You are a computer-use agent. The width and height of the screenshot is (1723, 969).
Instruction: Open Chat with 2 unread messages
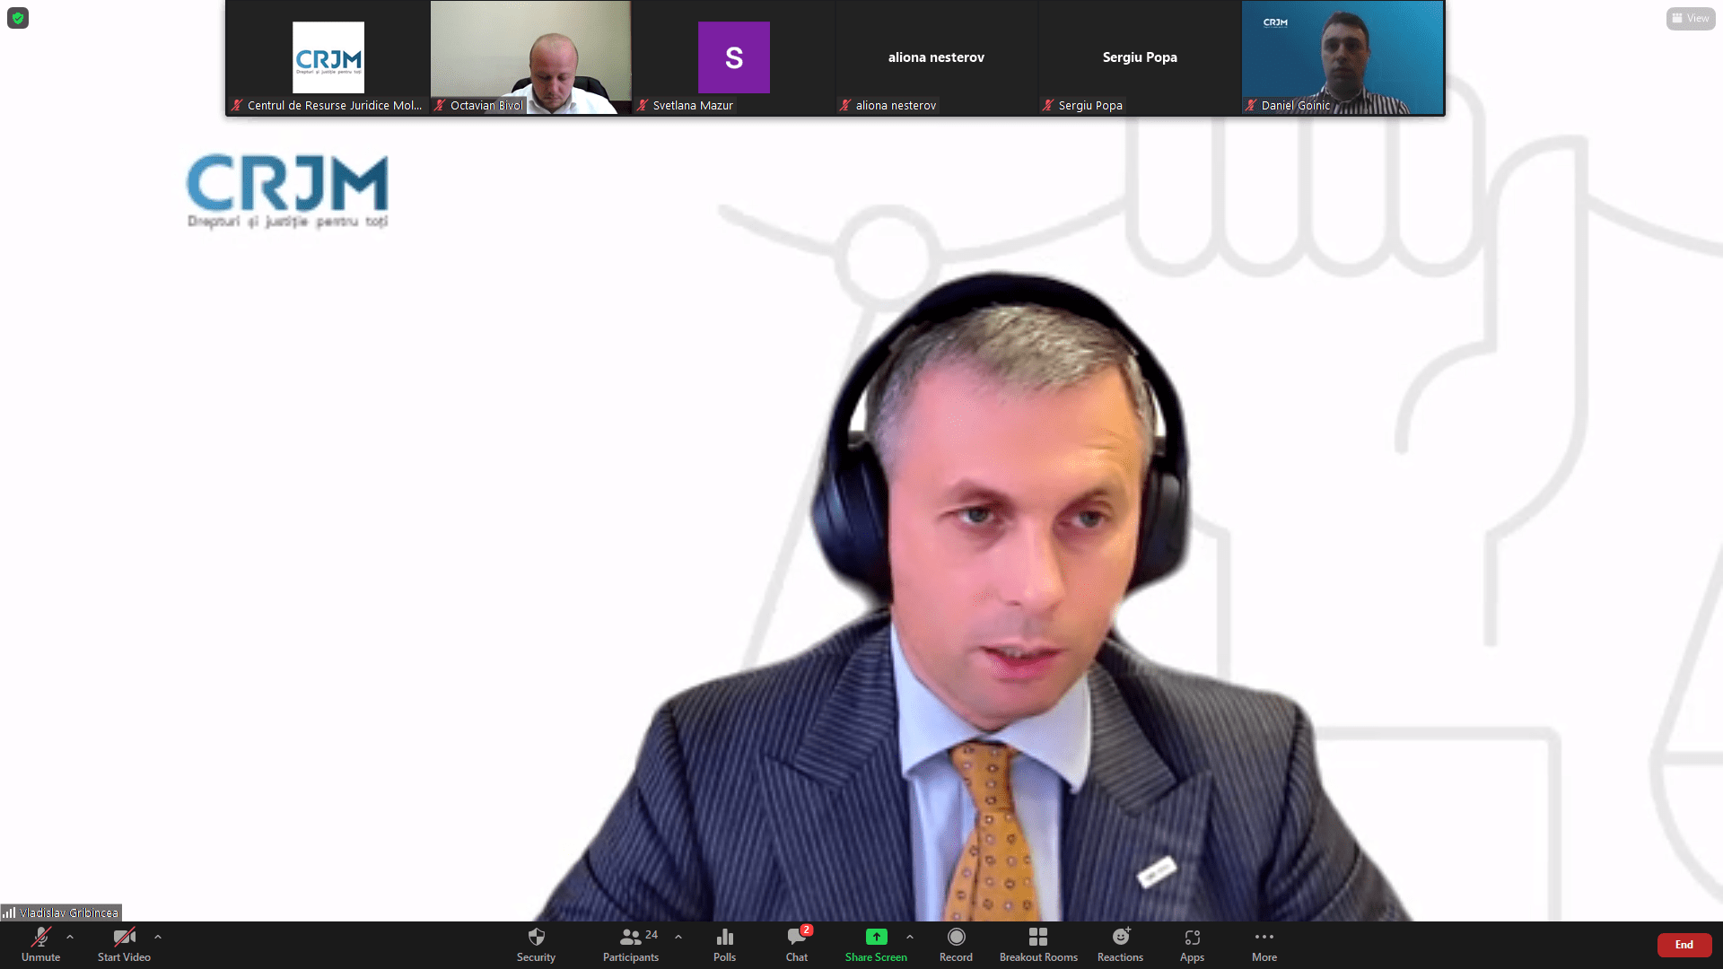[797, 945]
